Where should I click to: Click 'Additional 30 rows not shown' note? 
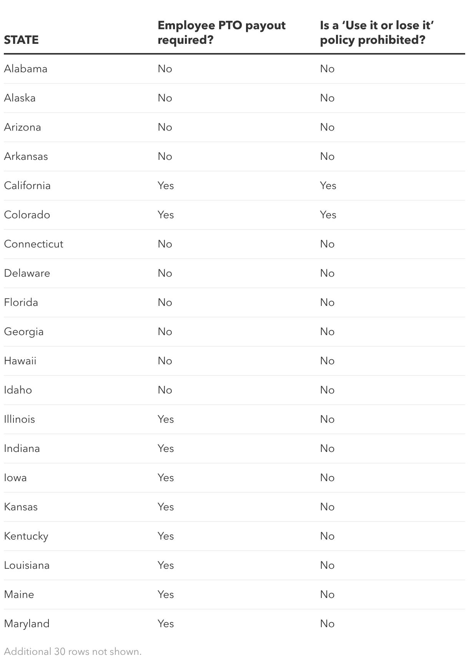[x=73, y=652]
